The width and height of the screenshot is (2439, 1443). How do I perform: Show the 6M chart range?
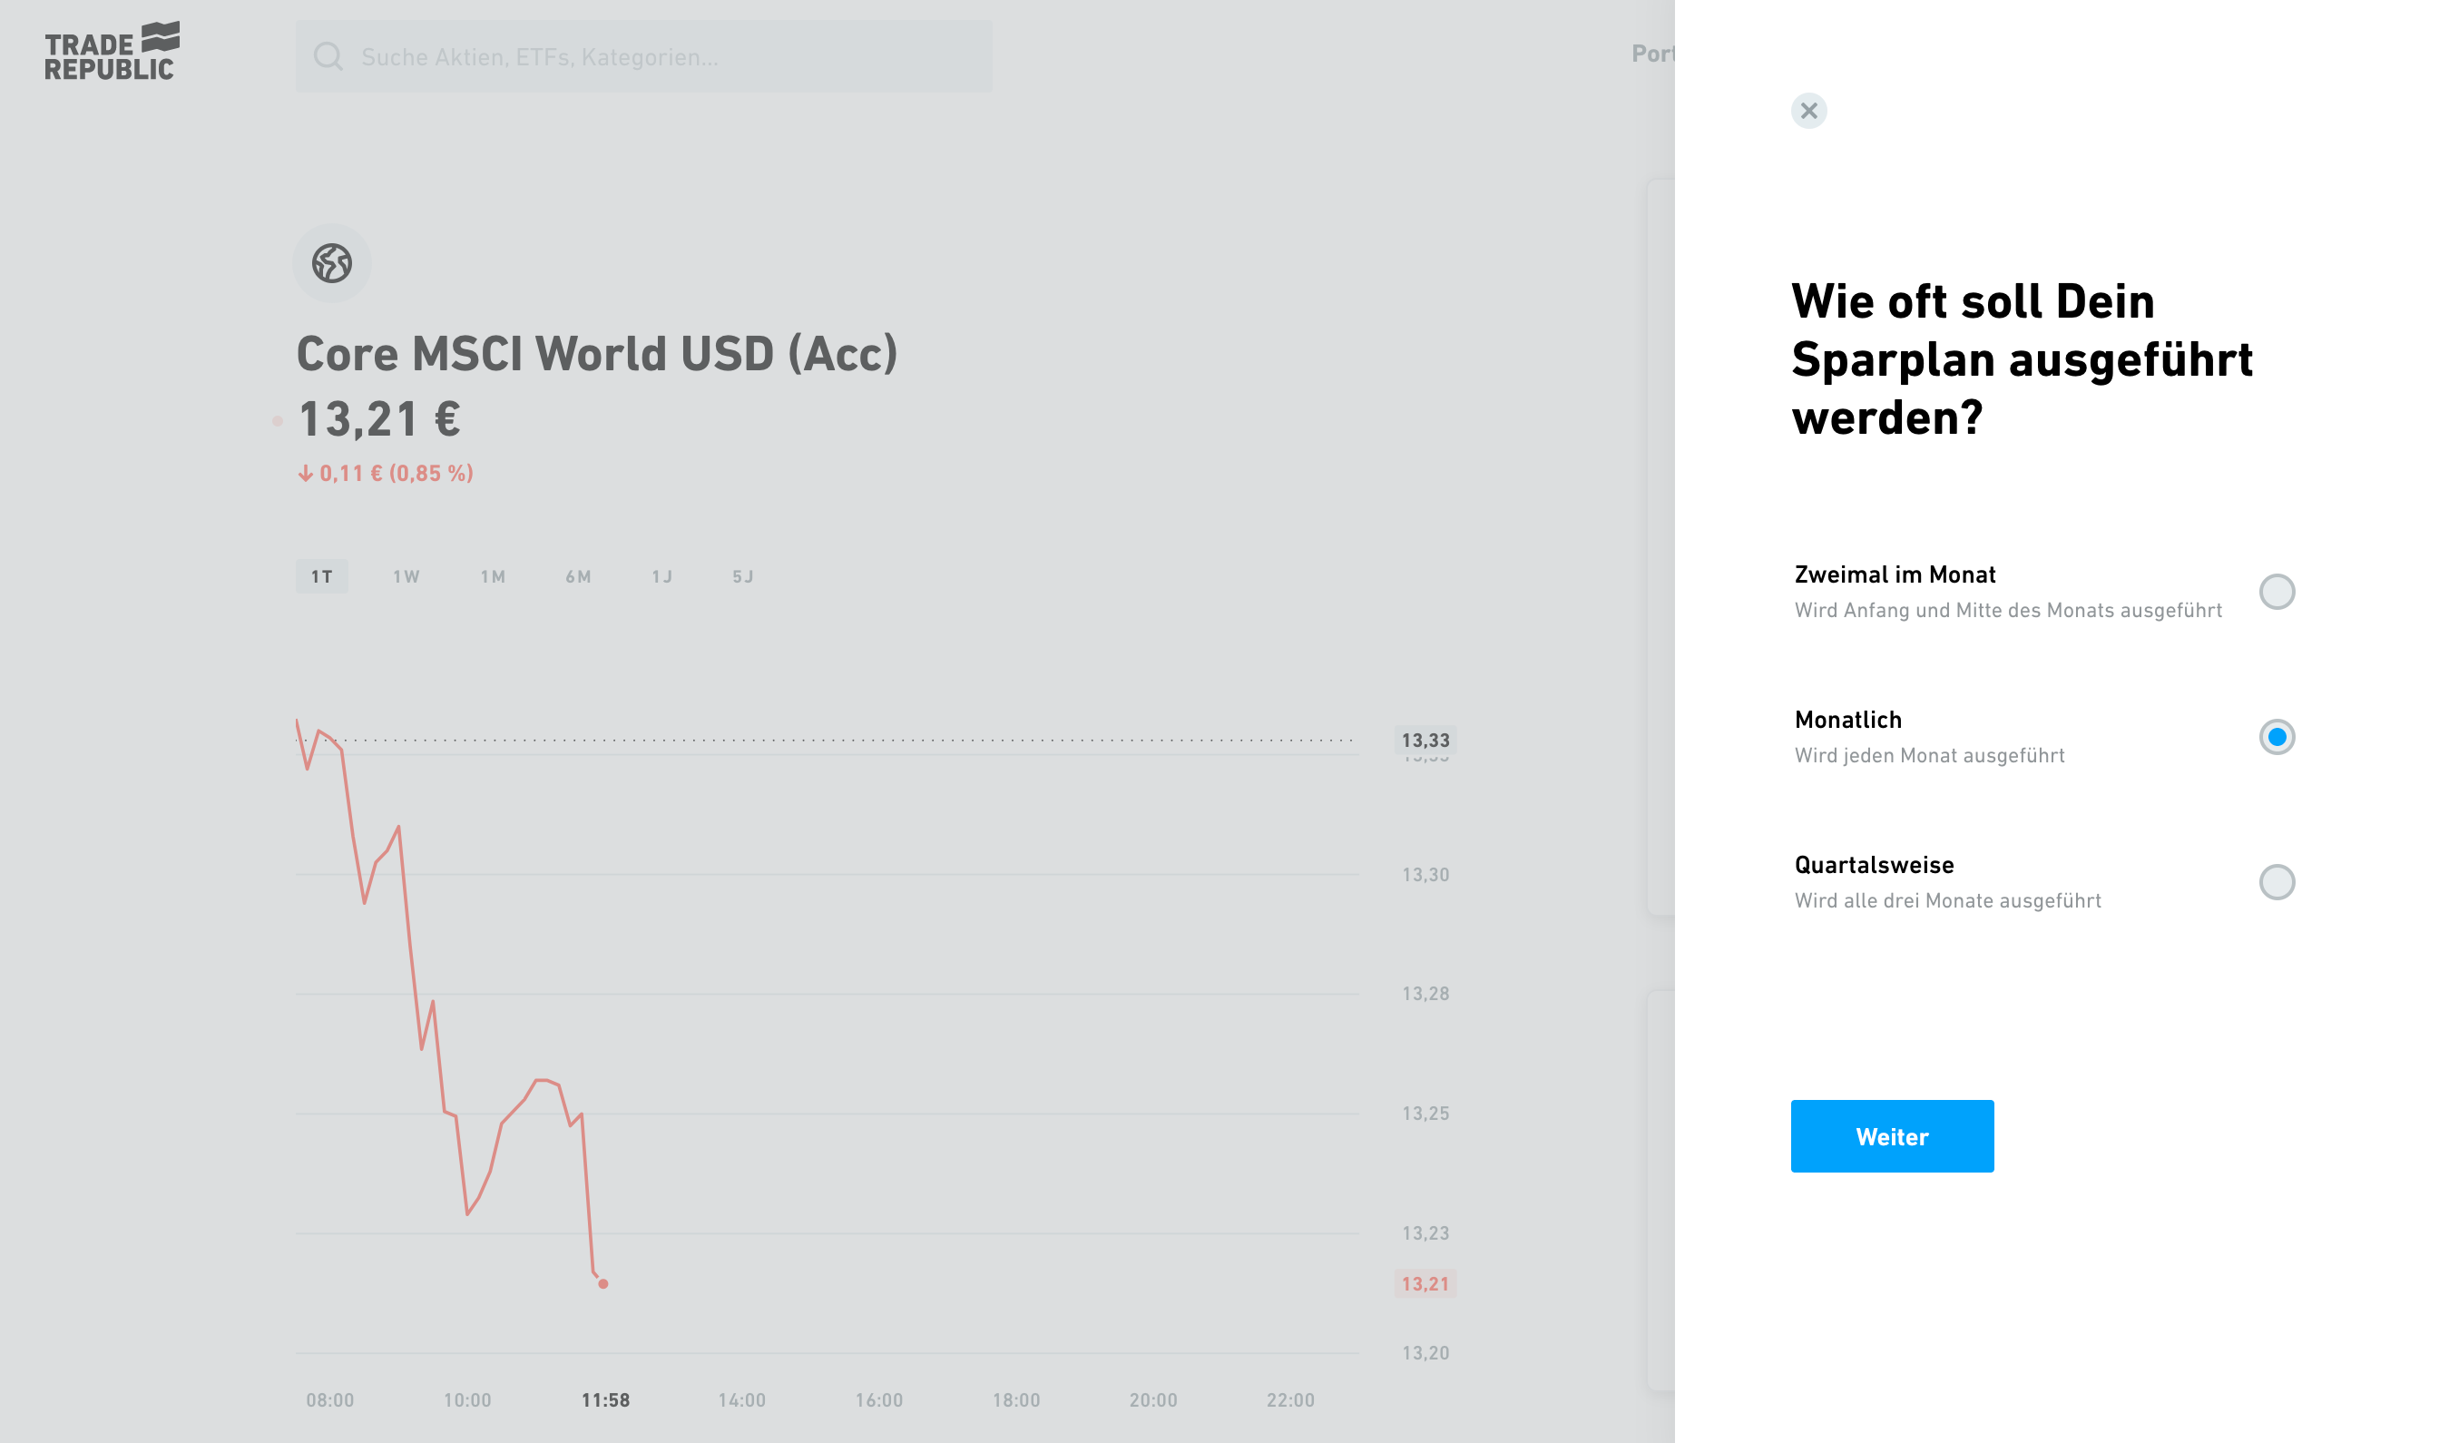point(578,576)
